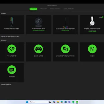The height and width of the screenshot is (104, 104).
Task: Click the Online Services section heading
Action: point(6,85)
